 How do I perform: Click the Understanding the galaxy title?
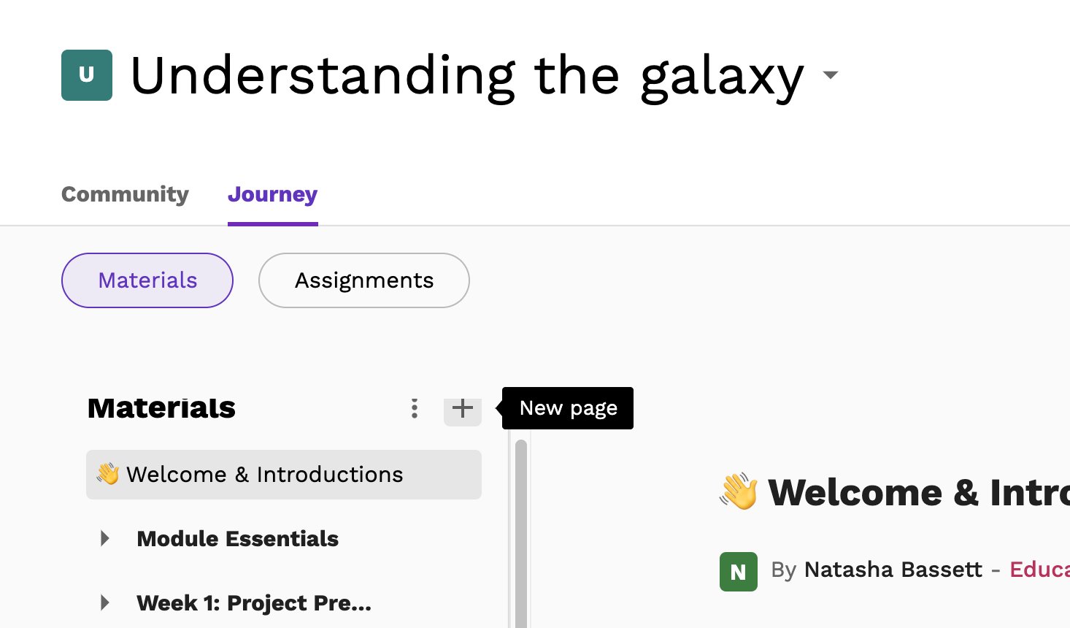point(467,76)
